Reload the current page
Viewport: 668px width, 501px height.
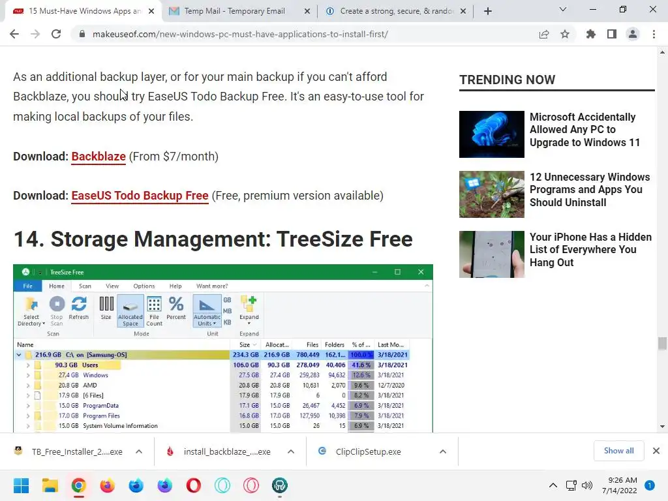(x=56, y=34)
